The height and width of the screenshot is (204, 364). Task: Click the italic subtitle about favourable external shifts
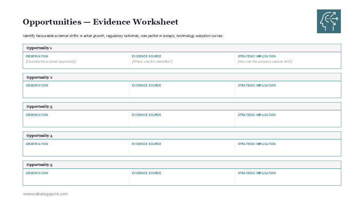pos(123,36)
